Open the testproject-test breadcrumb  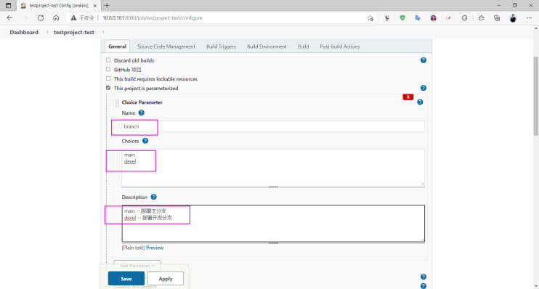(74, 32)
